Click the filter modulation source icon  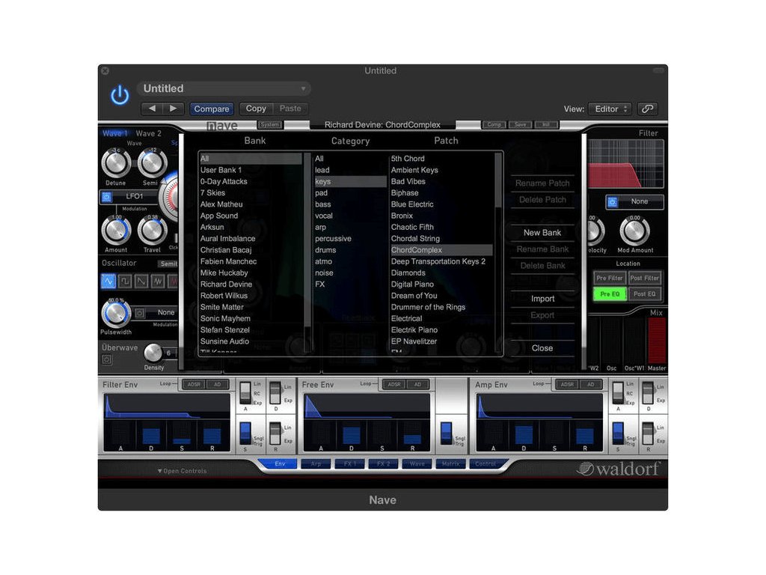(x=613, y=201)
